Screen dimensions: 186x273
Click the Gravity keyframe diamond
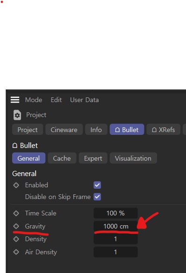(16, 226)
